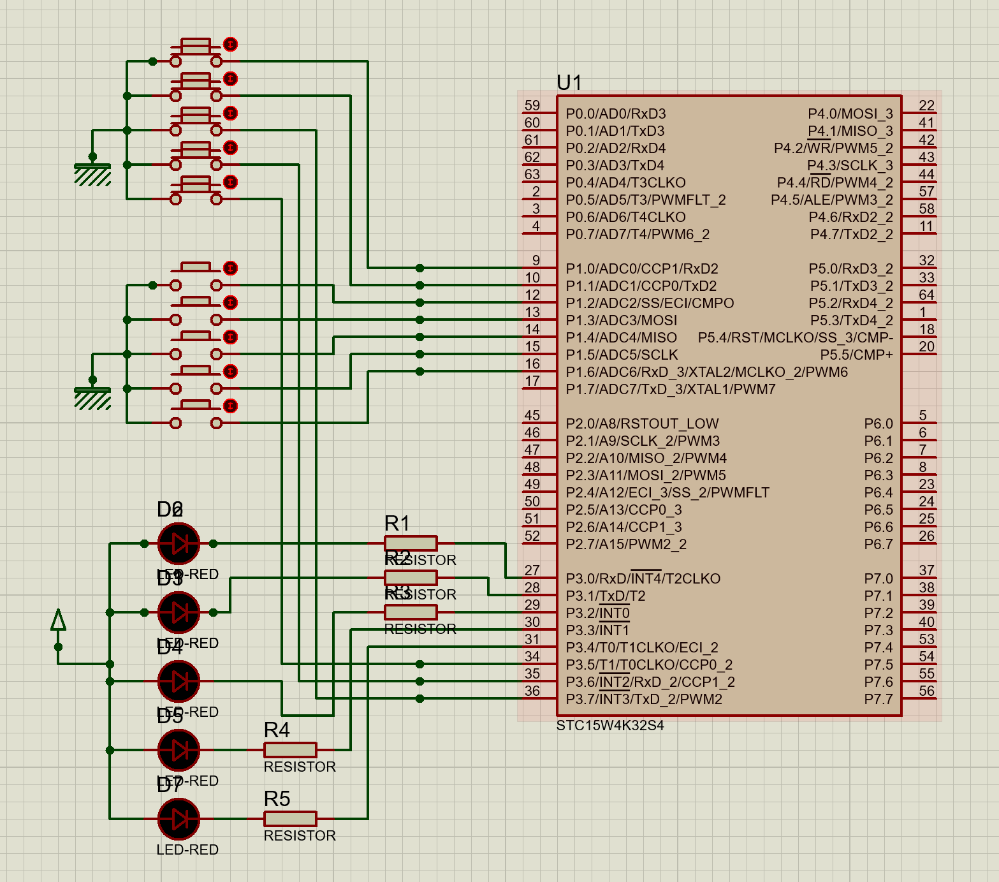Click the R4 reference label
The image size is (999, 882).
click(277, 730)
